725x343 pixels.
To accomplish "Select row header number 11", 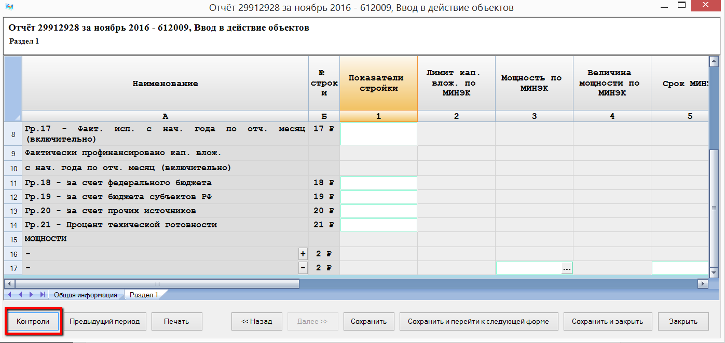I will pyautogui.click(x=13, y=183).
